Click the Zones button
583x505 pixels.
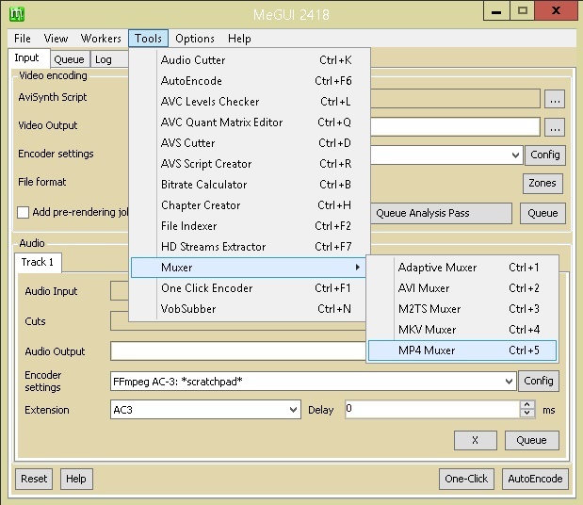point(543,184)
